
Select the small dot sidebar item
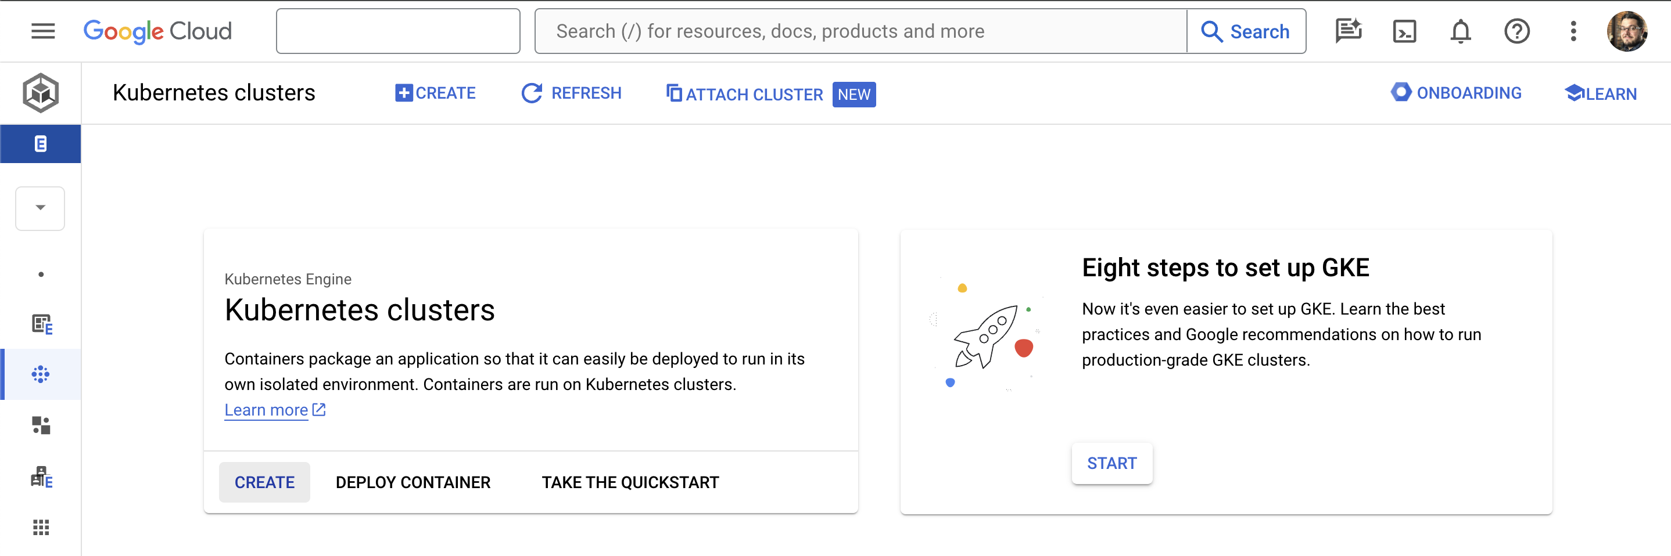(x=41, y=274)
